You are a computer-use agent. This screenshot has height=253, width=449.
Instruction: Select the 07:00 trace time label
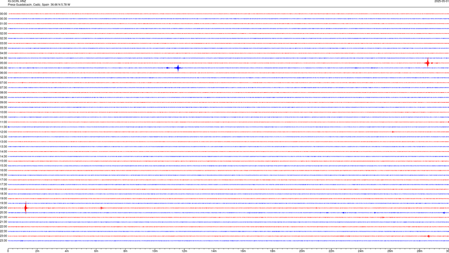(x=3, y=83)
